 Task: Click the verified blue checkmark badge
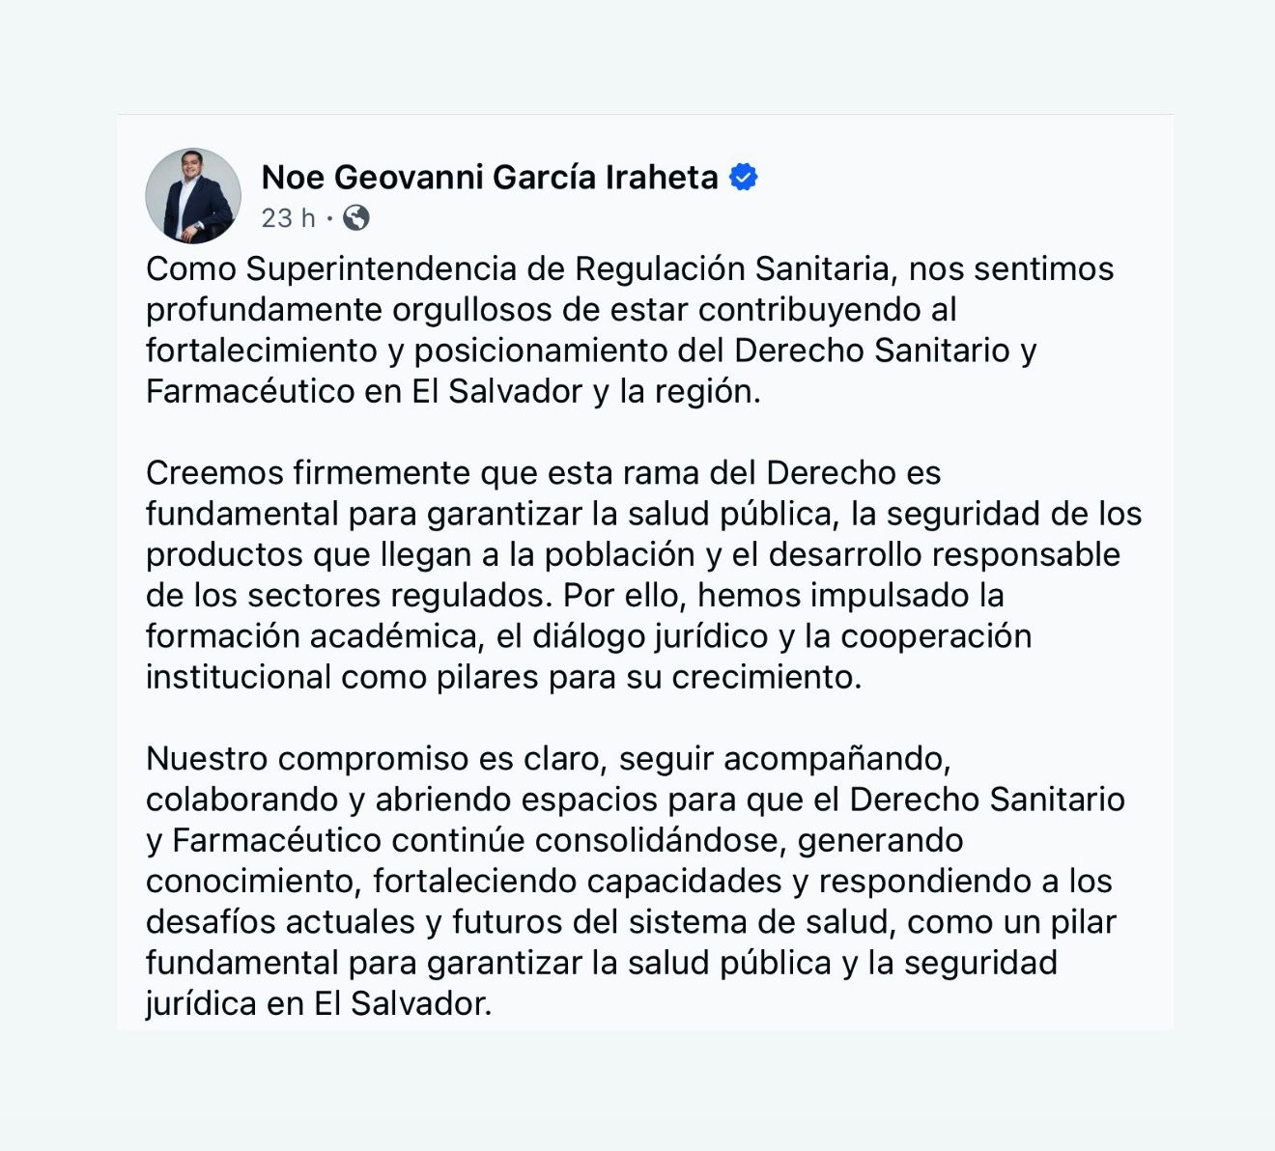[743, 178]
